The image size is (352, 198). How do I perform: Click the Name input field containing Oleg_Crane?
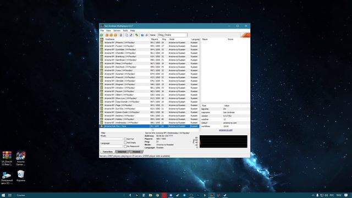172,35
